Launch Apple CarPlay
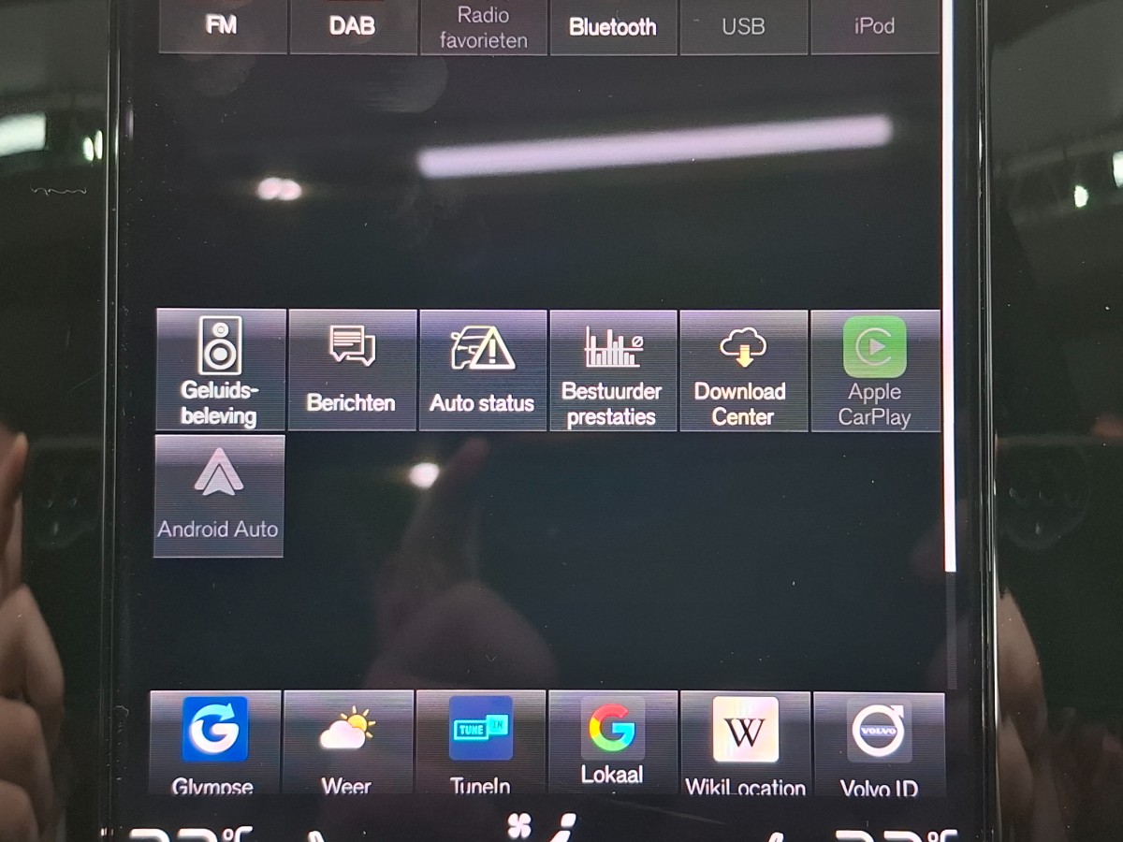Viewport: 1123px width, 842px height. click(875, 370)
